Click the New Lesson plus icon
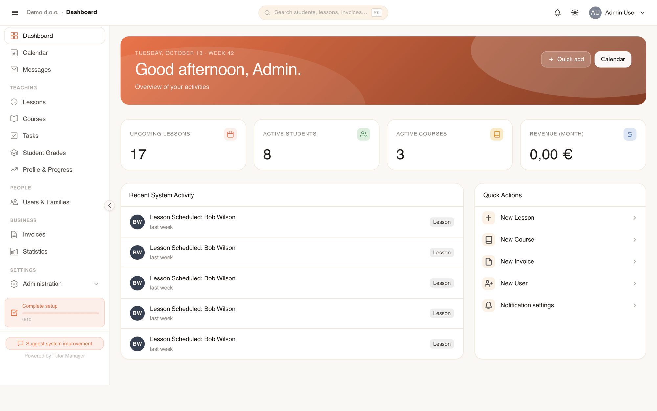Image resolution: width=657 pixels, height=411 pixels. (x=488, y=218)
